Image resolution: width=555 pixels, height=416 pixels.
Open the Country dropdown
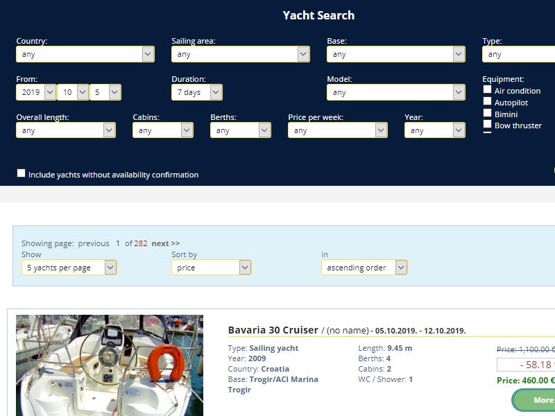(85, 54)
